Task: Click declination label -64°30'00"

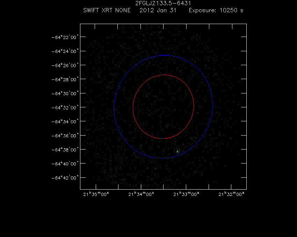Action: [x=65, y=93]
